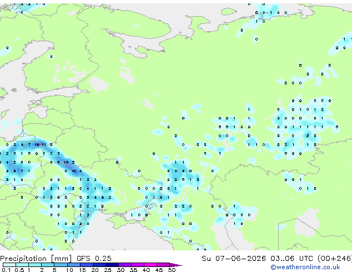Click the over-50 arrow tip of the legend
352x272 pixels.
(176, 265)
